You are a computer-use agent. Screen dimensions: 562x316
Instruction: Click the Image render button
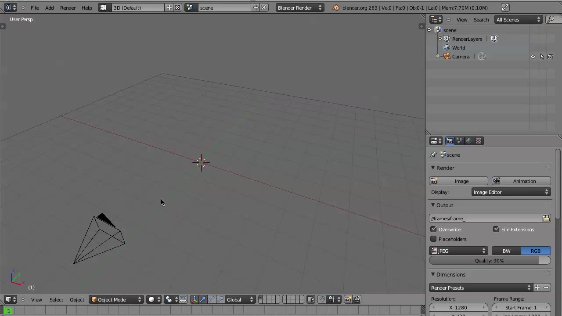coord(458,181)
